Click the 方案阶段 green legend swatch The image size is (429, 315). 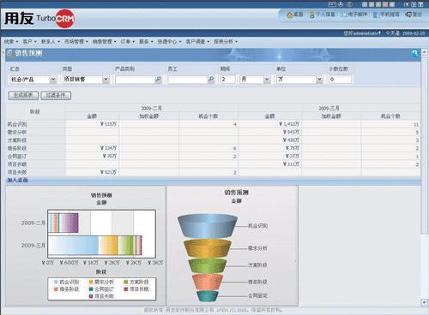coord(125,282)
